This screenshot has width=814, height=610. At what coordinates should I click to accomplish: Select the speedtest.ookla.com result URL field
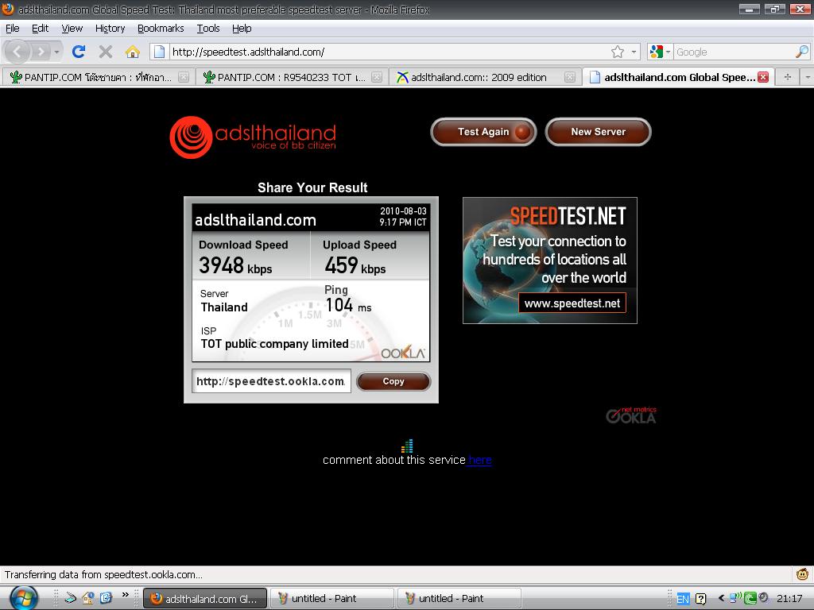click(271, 381)
